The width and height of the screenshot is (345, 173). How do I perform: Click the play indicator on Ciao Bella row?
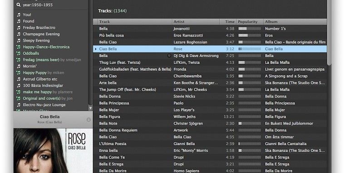click(96, 49)
